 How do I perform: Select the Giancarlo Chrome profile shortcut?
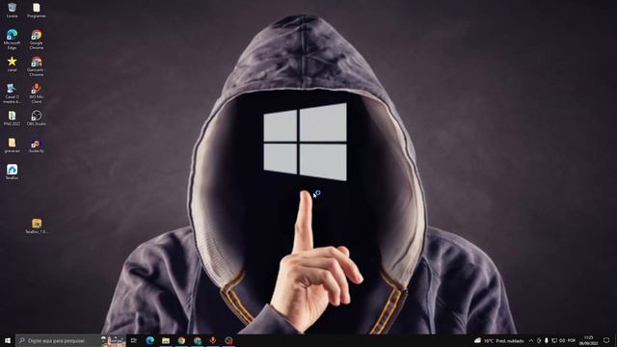[x=37, y=66]
